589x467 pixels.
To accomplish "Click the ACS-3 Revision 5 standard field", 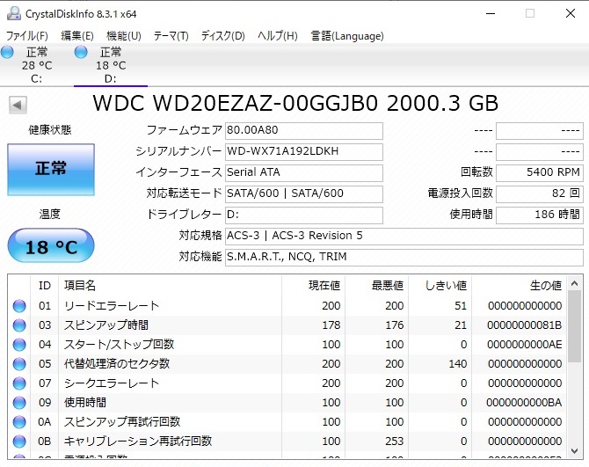I will [x=404, y=236].
